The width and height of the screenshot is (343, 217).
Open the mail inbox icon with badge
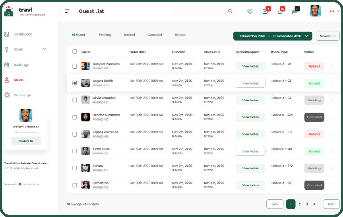[x=265, y=11]
